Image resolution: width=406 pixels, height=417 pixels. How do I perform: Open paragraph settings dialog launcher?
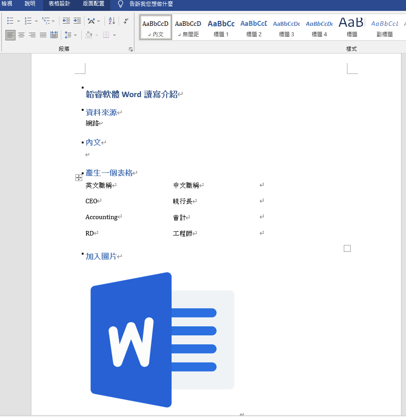tap(131, 49)
